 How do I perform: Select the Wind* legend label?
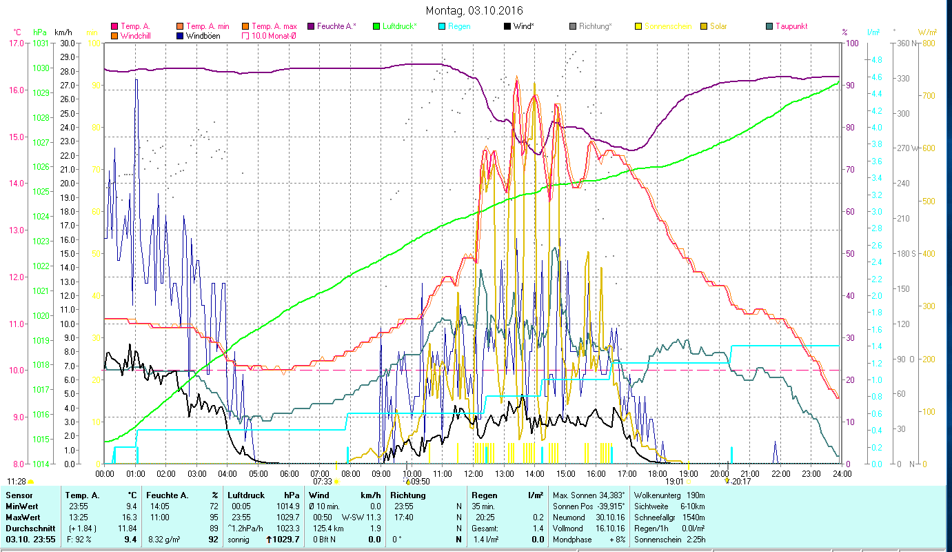[x=524, y=26]
